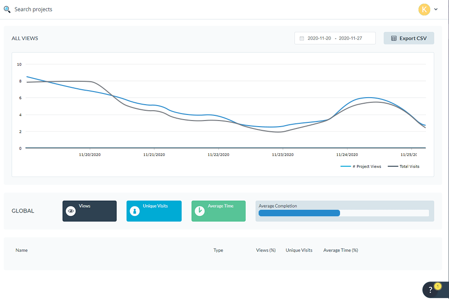Viewport: 449px width, 299px height.
Task: Click the table icon on Export CSV
Action: click(x=394, y=38)
